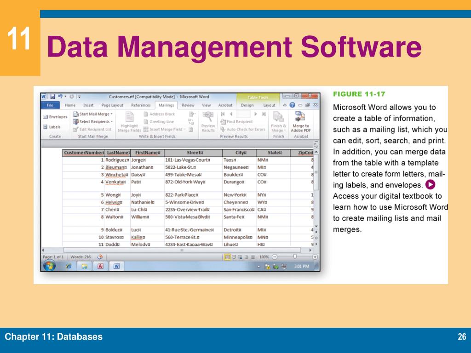The image size is (471, 353).
Task: Open the File tab
Action: pyautogui.click(x=50, y=105)
